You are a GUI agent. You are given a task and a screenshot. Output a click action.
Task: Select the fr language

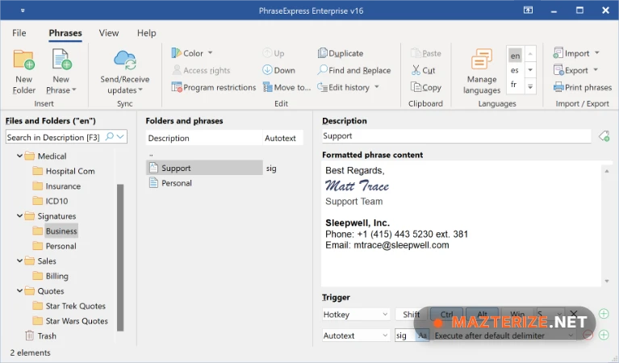(513, 85)
